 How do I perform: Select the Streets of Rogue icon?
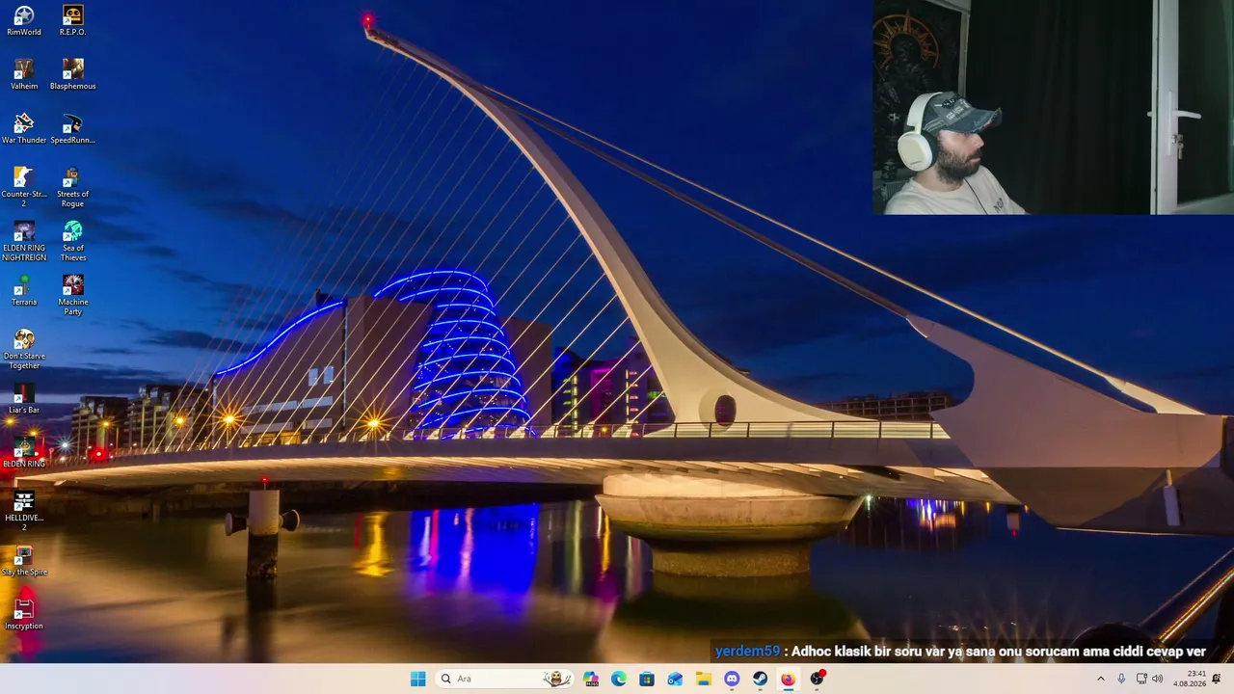72,187
